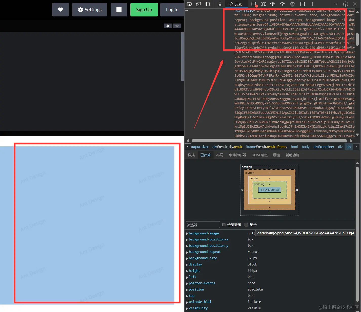Focus the 筛选器 filter input
This screenshot has width=361, height=312.
[x=203, y=225]
